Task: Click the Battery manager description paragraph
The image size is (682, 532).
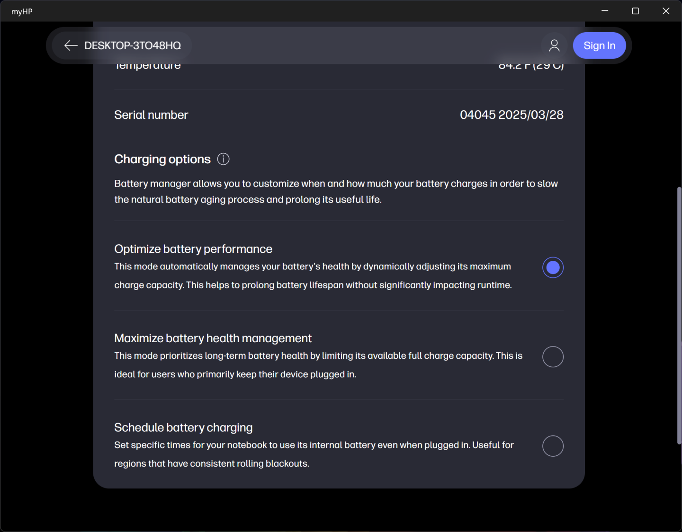Action: (x=336, y=191)
